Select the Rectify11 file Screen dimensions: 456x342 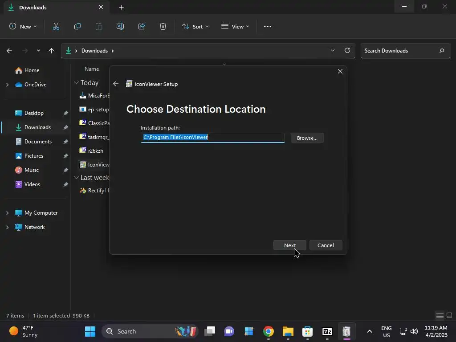[x=94, y=191]
